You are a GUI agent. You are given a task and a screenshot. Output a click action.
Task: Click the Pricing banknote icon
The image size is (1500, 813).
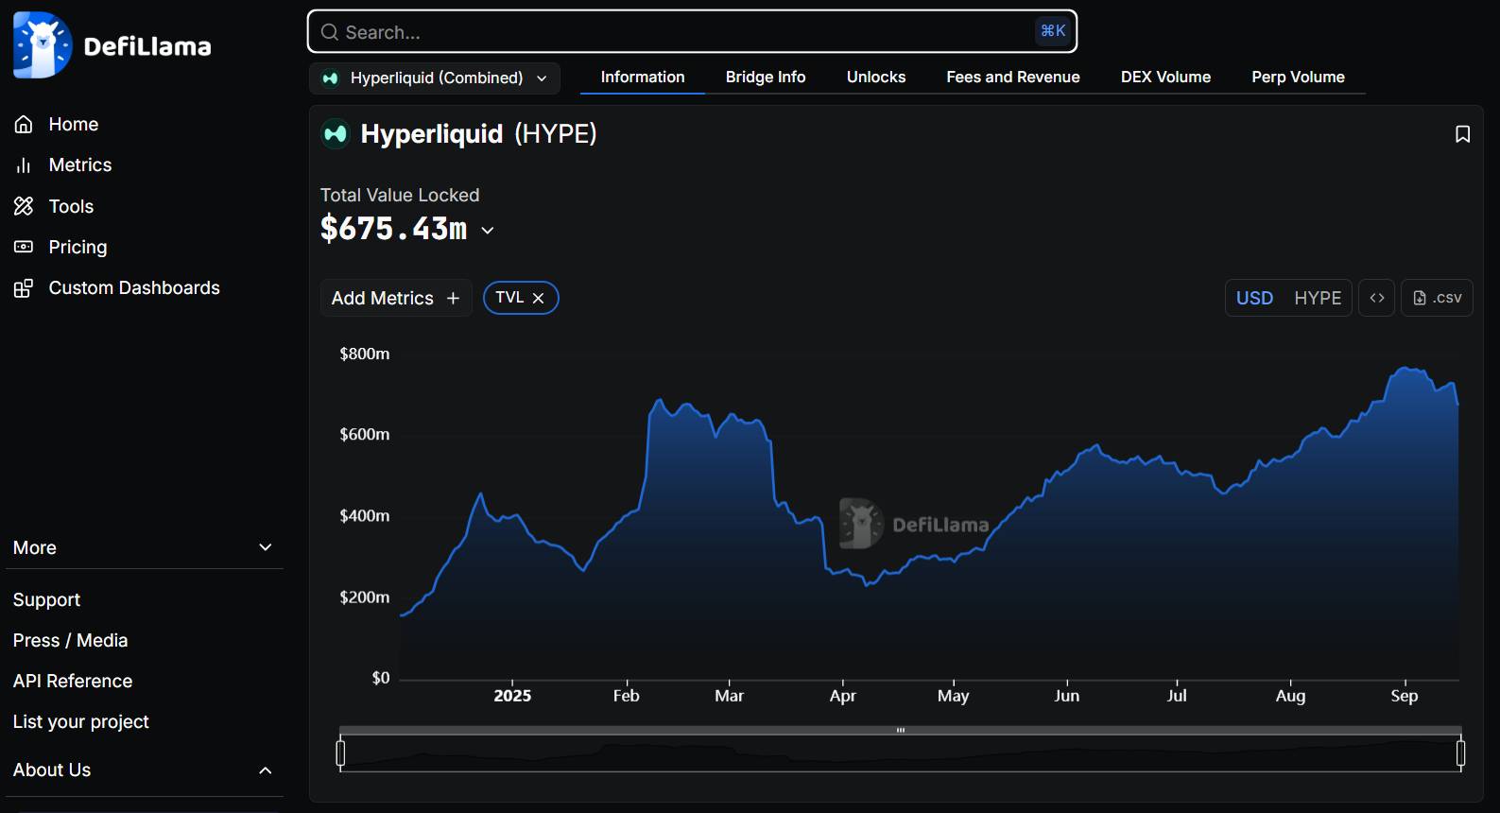coord(24,247)
